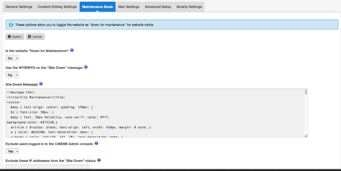The height and width of the screenshot is (171, 341).
Task: Switch to the General Settings tab
Action: tap(19, 7)
